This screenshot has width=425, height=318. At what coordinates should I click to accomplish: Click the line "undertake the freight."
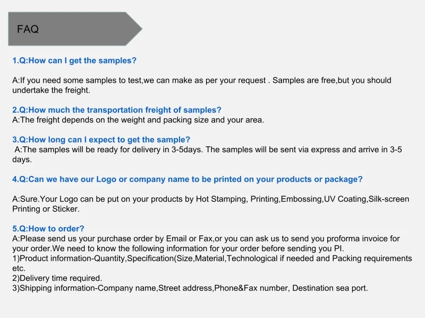click(51, 90)
